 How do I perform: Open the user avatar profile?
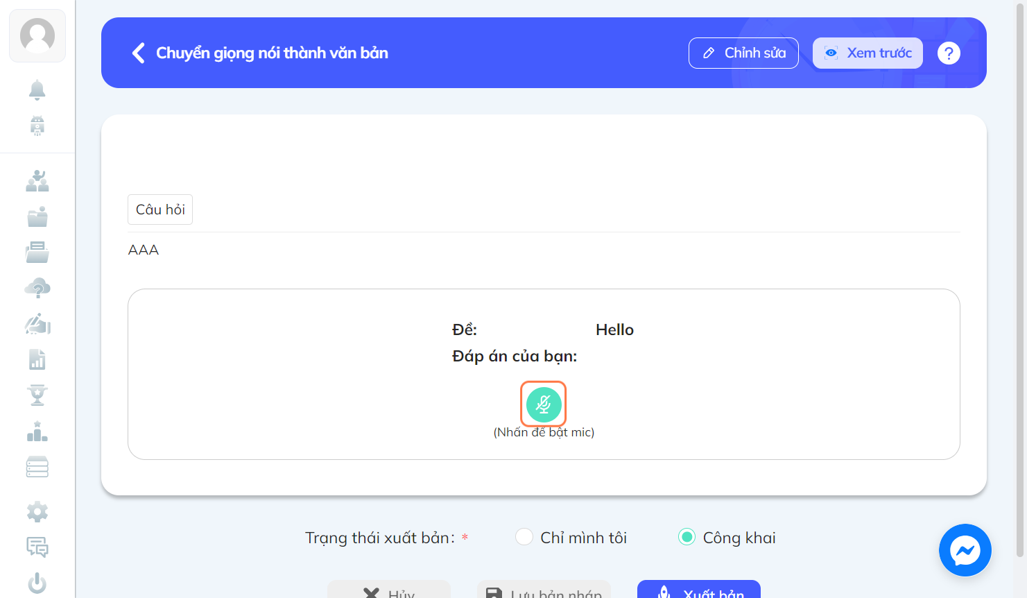[x=37, y=35]
